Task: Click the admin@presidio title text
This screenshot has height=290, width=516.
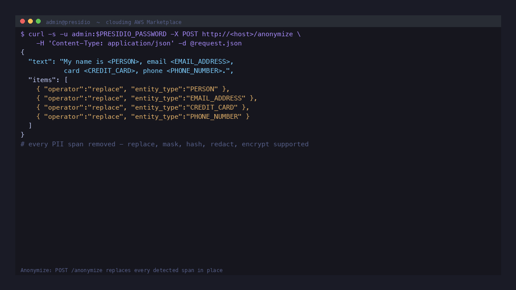Action: click(68, 22)
